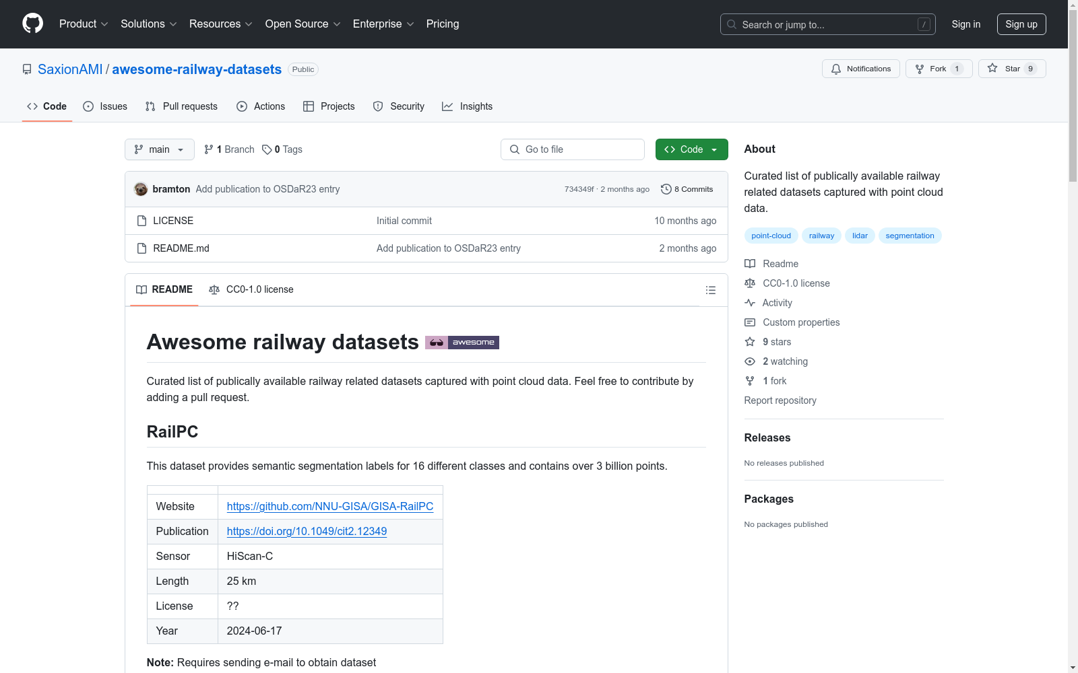Open the green Code dropdown button
Viewport: 1078px width, 673px height.
[x=691, y=149]
